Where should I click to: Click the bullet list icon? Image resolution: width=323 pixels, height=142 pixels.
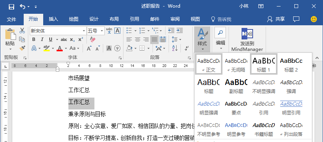pyautogui.click(x=129, y=31)
